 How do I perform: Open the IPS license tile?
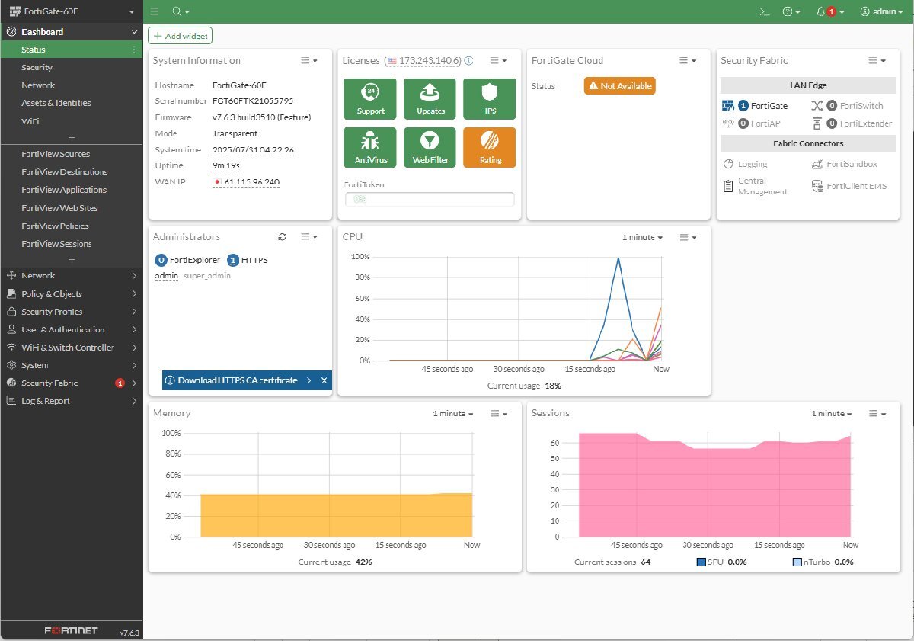(490, 98)
